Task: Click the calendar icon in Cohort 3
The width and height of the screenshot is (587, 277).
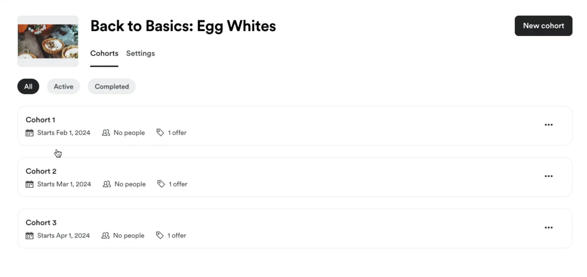Action: tap(29, 236)
